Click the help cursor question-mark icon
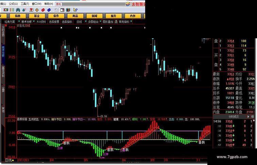 pyautogui.click(x=75, y=10)
